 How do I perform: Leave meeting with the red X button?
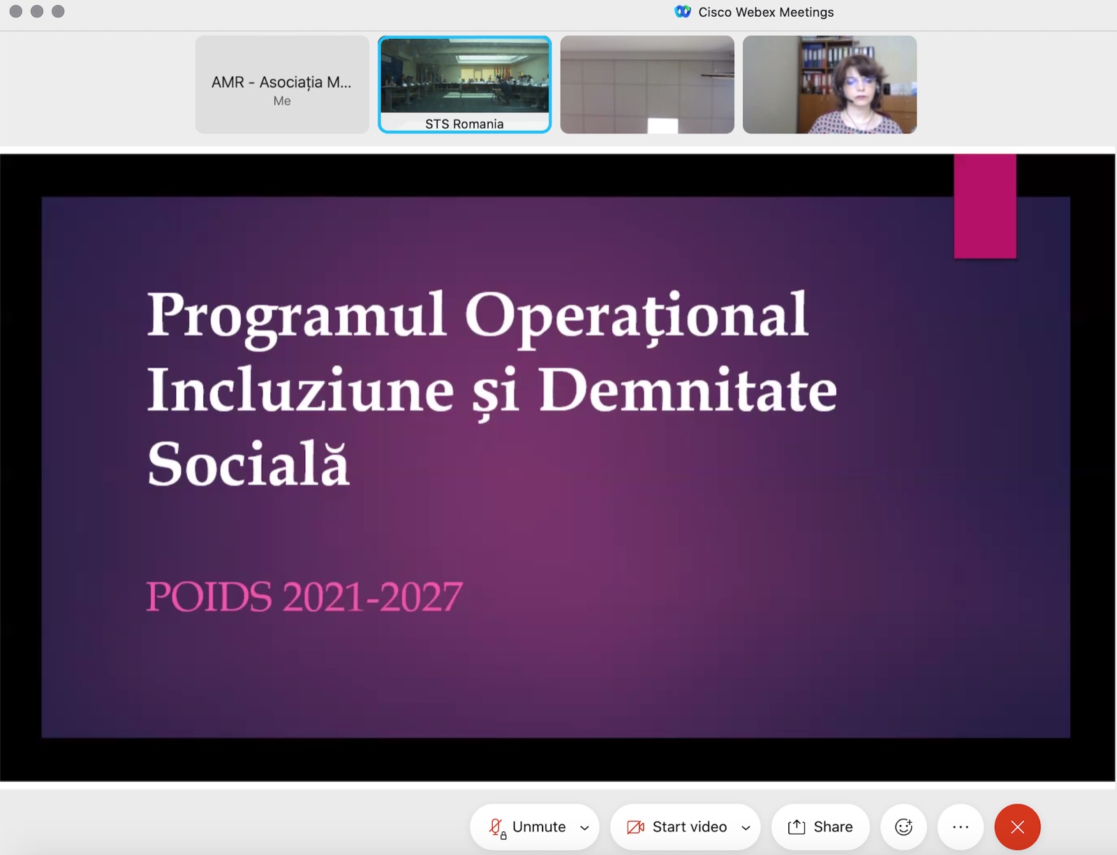(x=1017, y=827)
